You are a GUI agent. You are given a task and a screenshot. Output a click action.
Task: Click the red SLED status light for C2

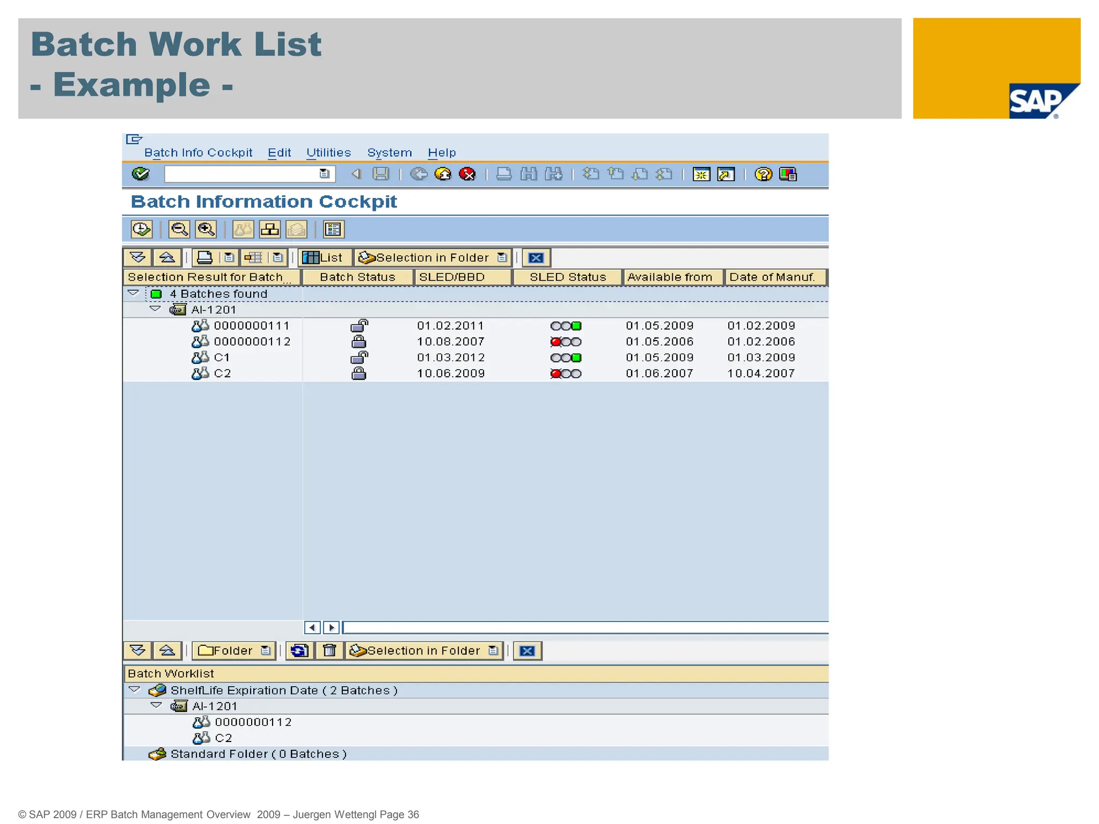pos(556,374)
